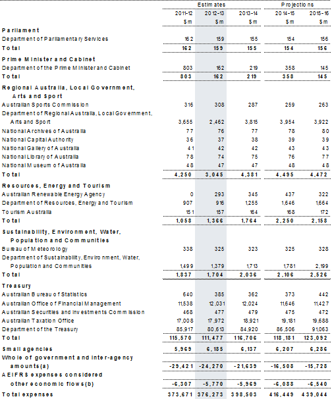Select the 640 Bureau of Statistics value
The image size is (332, 399).
(188, 294)
